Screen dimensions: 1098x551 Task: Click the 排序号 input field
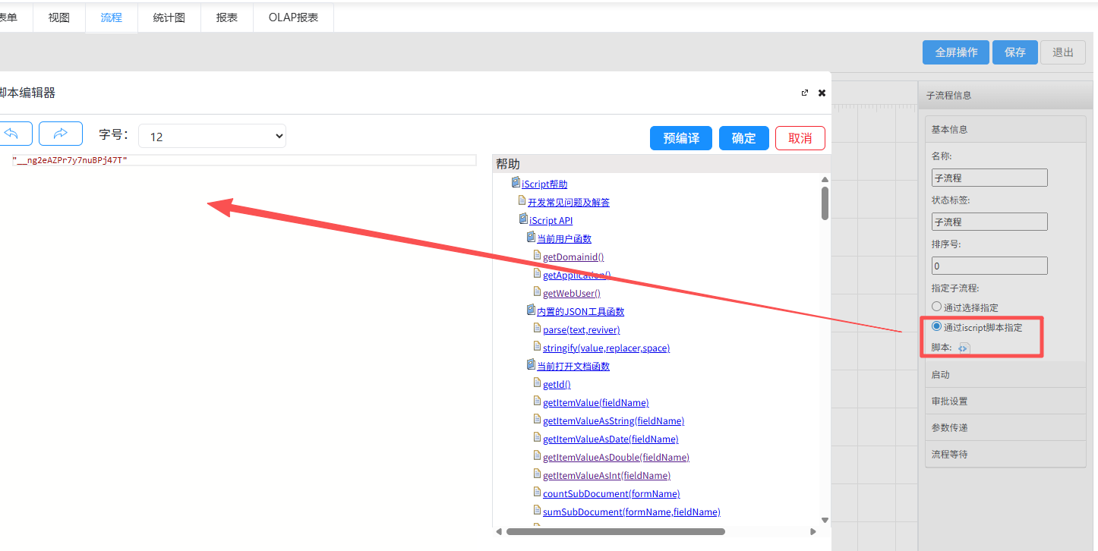pos(989,266)
